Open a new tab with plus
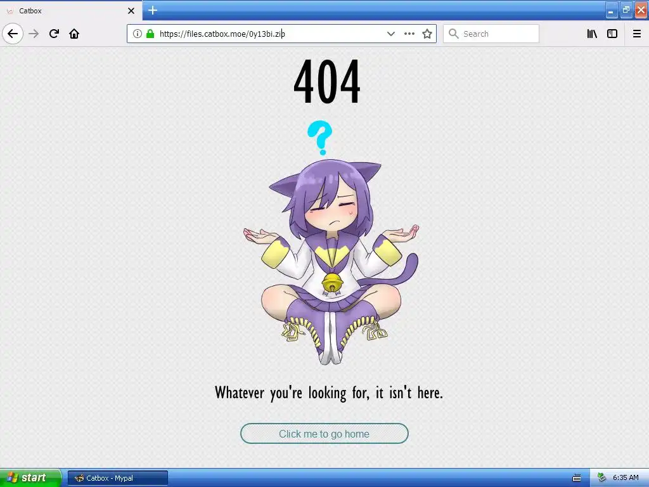This screenshot has width=649, height=487. 153,10
